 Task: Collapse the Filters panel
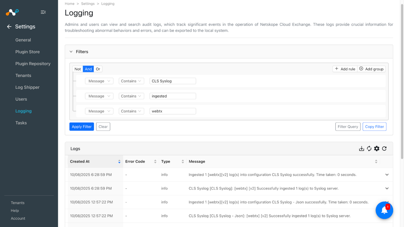(x=71, y=52)
